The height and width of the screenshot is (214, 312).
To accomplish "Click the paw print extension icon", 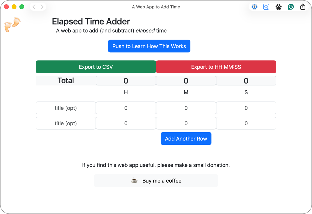I will 278,7.
